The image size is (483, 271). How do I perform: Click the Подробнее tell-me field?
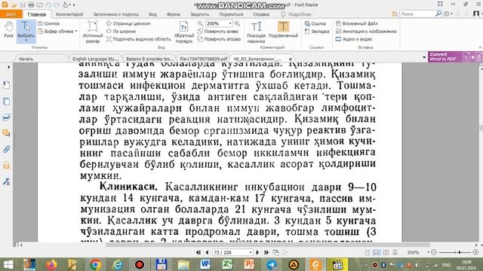pos(298,14)
